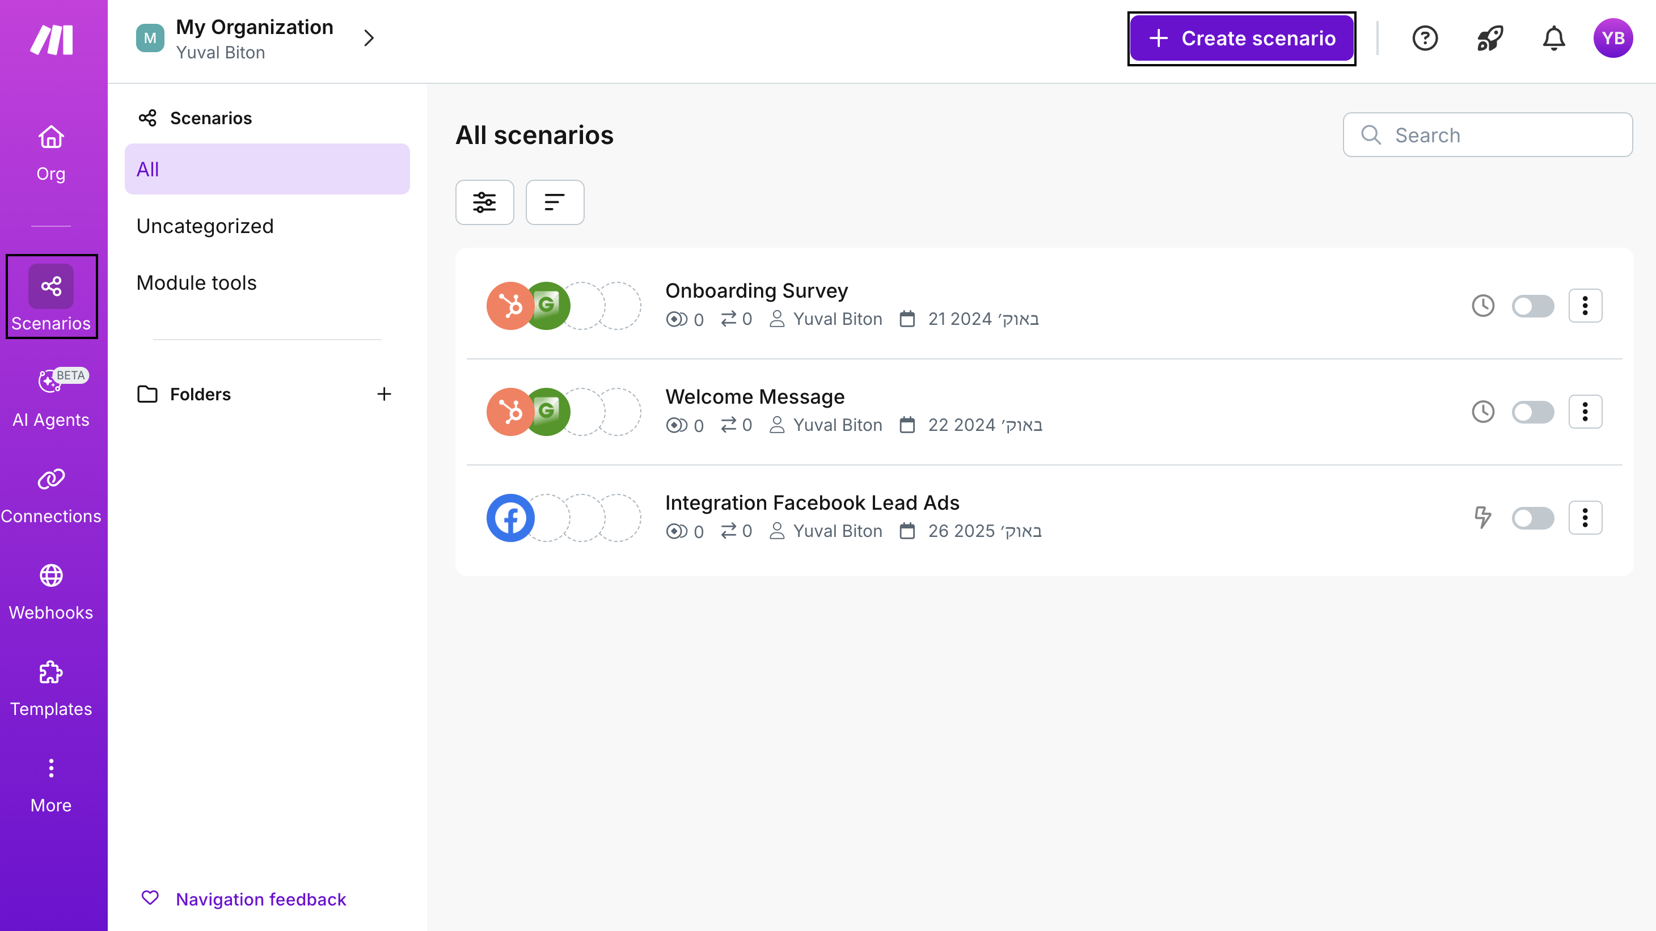This screenshot has width=1656, height=931.
Task: Open the Navigation feedback link
Action: [260, 899]
